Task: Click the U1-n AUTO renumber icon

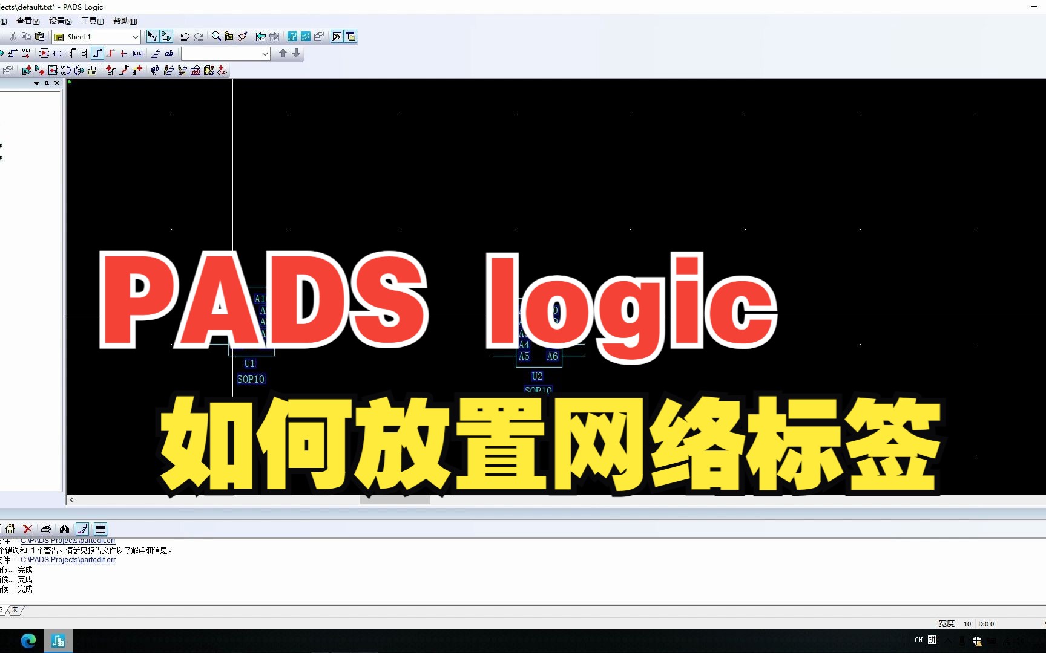Action: click(93, 70)
